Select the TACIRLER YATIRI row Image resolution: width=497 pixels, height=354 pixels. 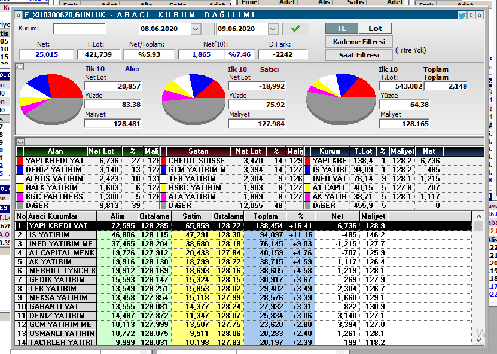(243, 342)
